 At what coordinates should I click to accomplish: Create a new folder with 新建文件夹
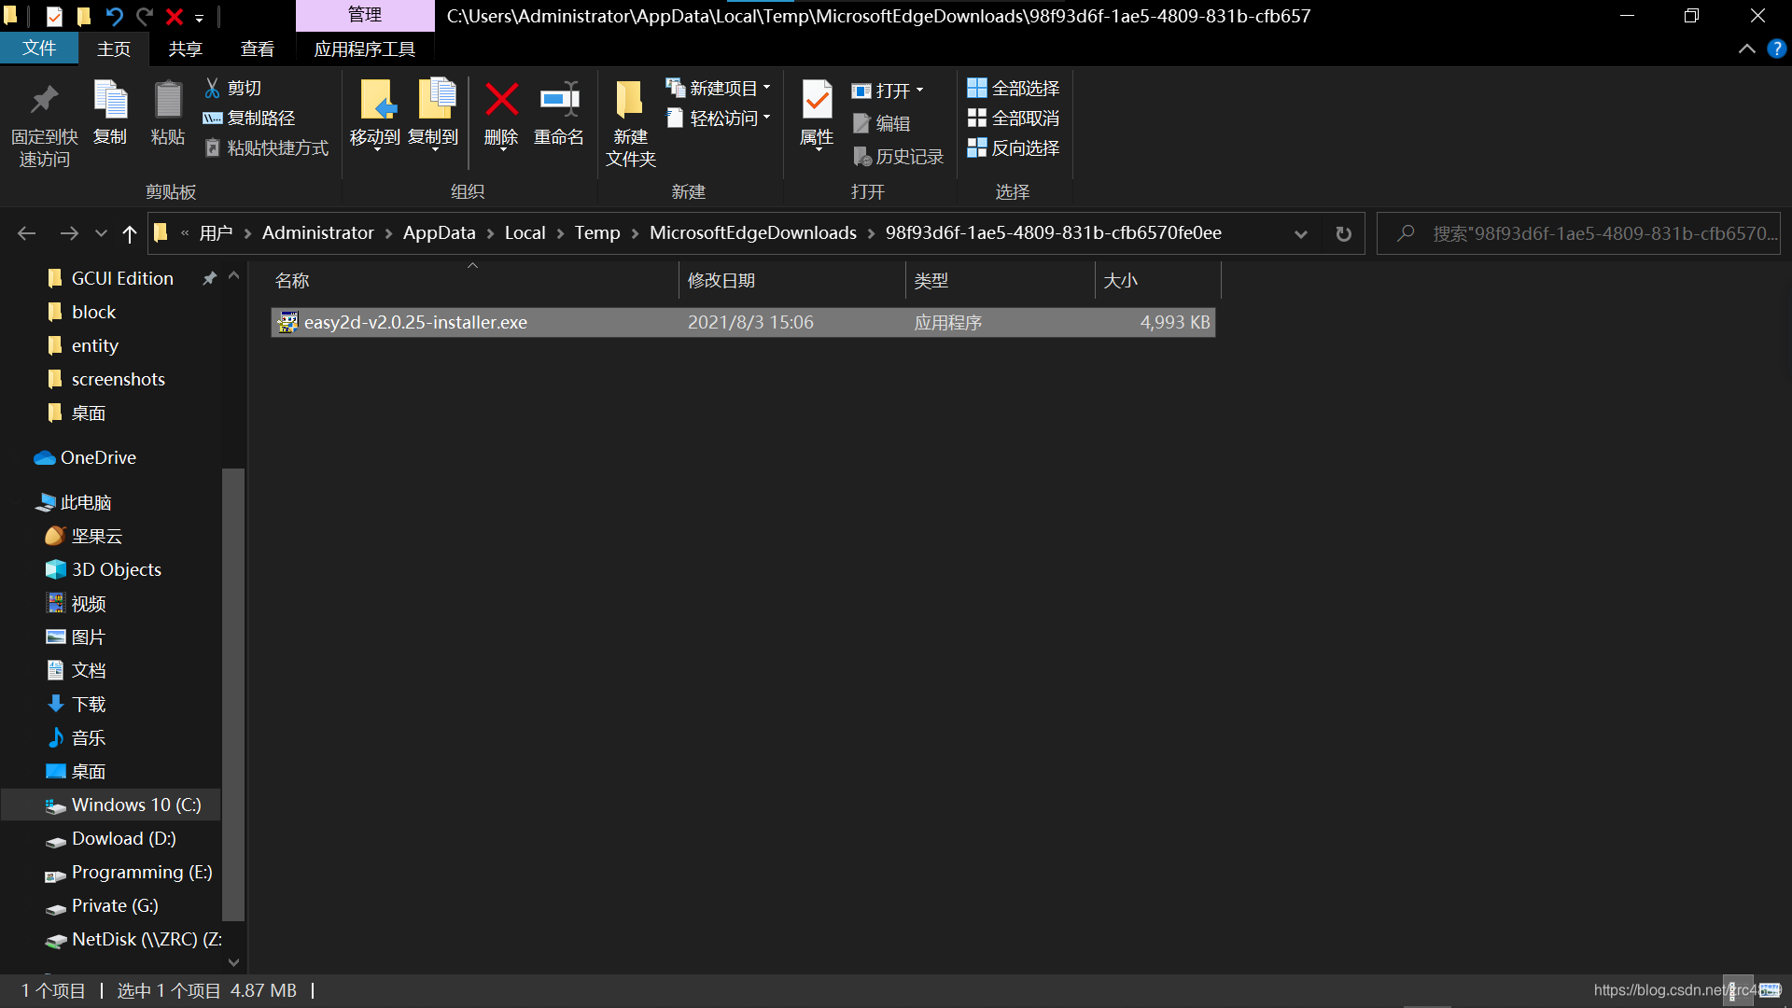(629, 121)
